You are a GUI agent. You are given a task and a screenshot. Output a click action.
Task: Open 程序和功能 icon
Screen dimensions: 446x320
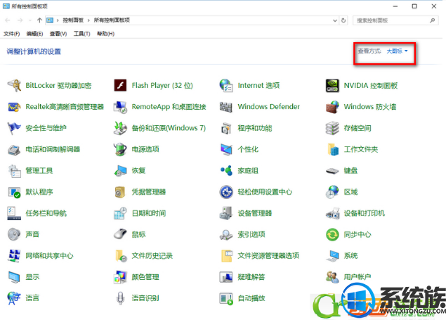(x=226, y=128)
